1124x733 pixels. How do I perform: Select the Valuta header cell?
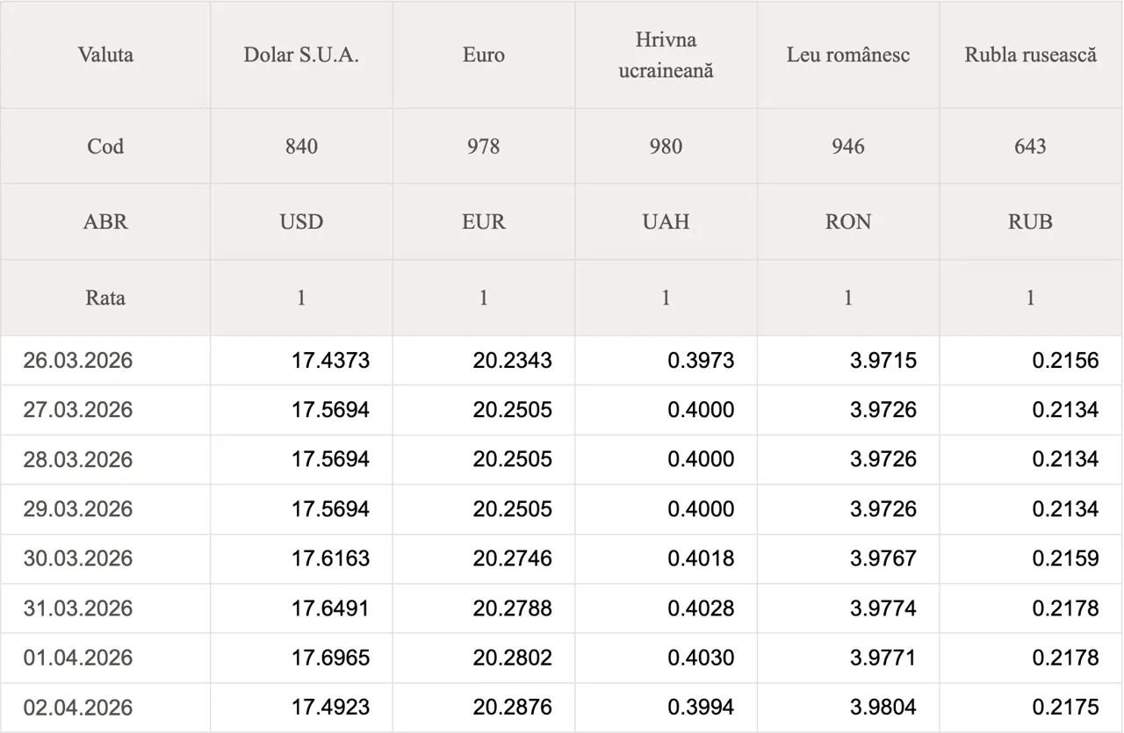tap(105, 54)
